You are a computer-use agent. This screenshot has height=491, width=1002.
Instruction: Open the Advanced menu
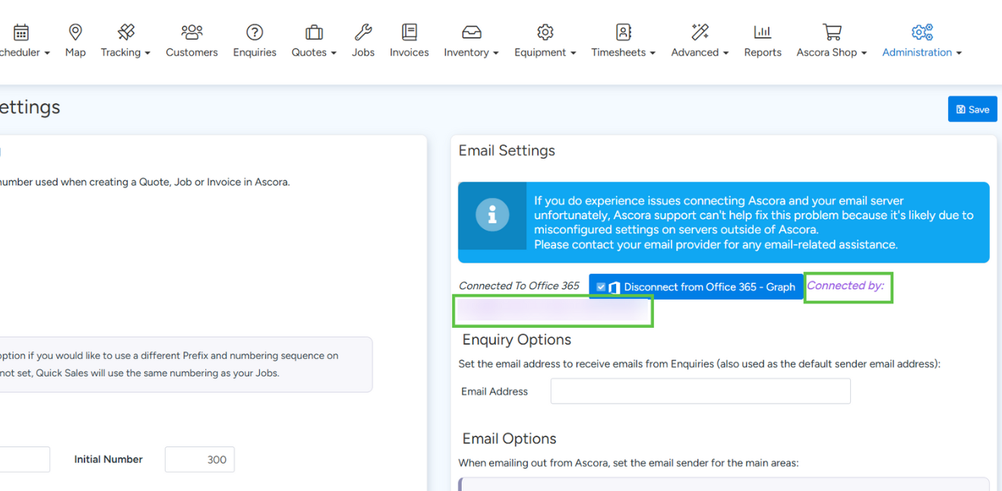(700, 52)
